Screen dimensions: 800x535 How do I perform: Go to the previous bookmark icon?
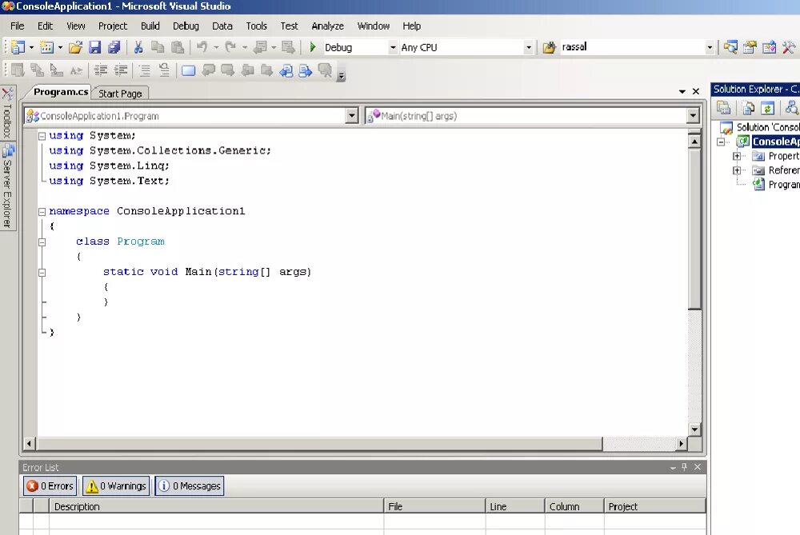[208, 70]
